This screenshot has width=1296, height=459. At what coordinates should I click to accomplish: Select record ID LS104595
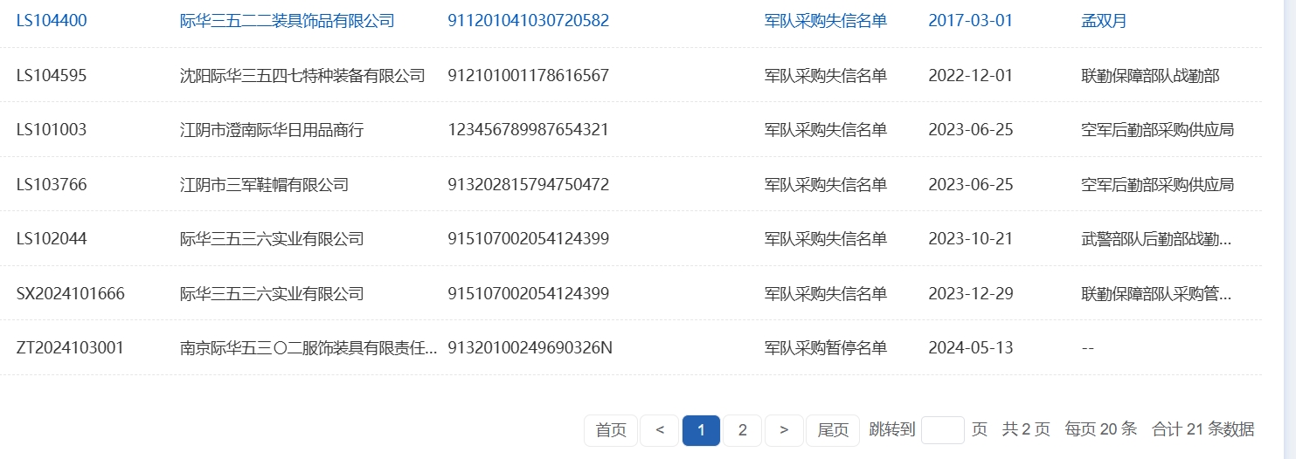(x=52, y=76)
